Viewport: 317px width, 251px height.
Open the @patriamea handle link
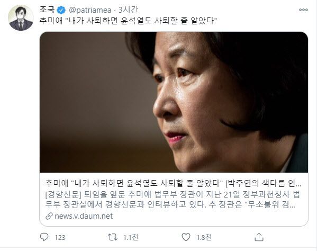(90, 10)
